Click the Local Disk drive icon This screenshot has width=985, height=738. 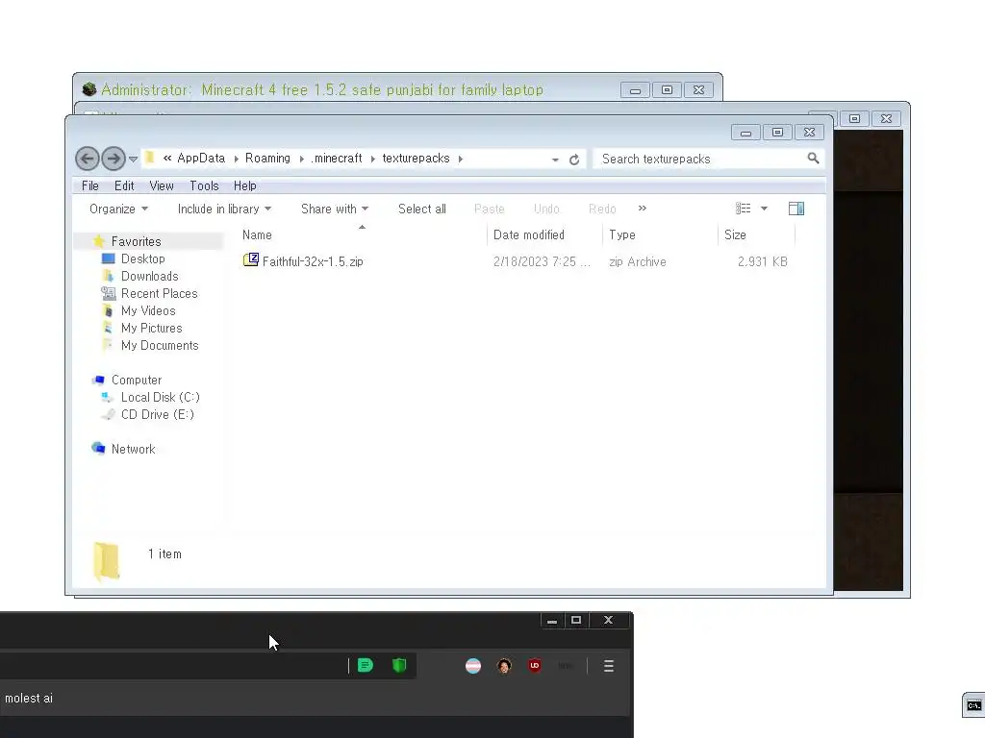pyautogui.click(x=108, y=397)
